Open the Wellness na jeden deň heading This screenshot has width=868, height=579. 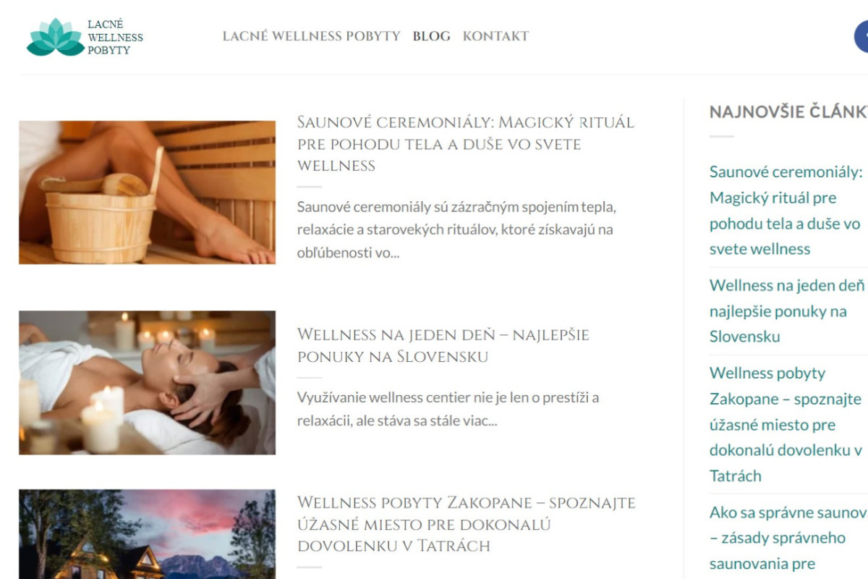pos(443,345)
